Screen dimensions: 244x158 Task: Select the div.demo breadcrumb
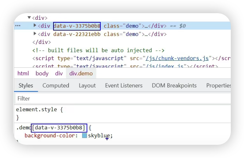[x=81, y=73]
